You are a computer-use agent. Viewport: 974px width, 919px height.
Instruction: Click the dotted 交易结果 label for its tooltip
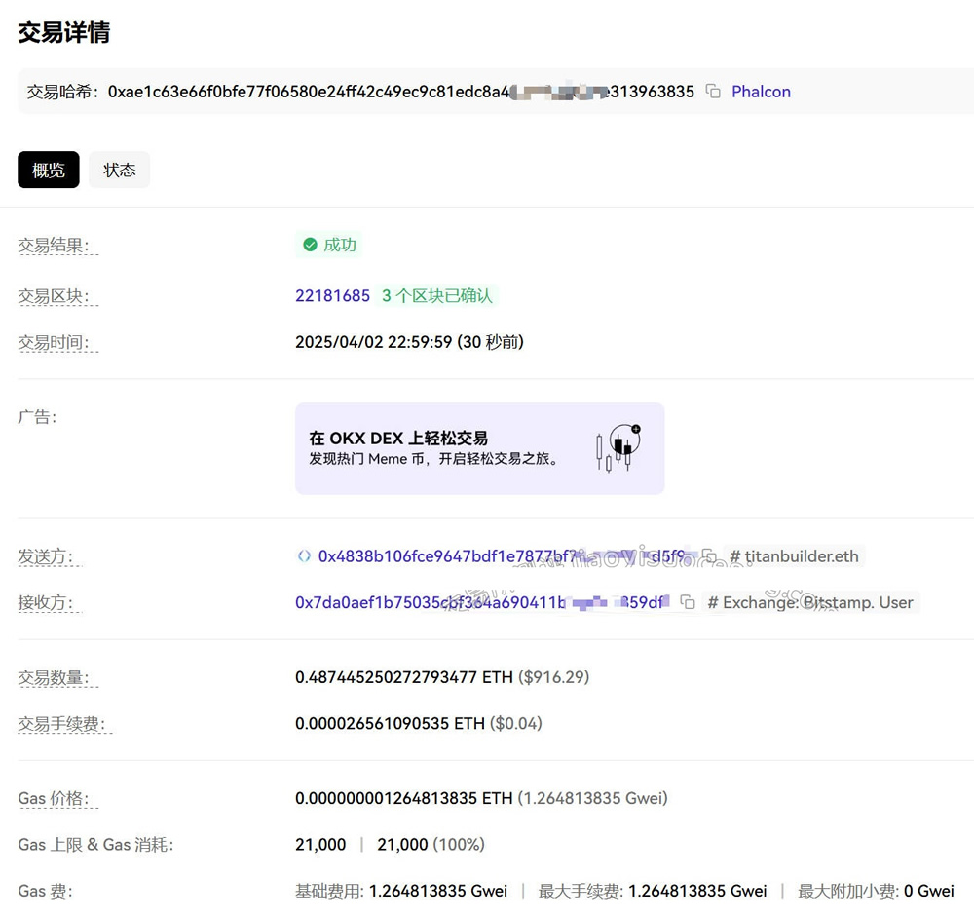point(51,245)
